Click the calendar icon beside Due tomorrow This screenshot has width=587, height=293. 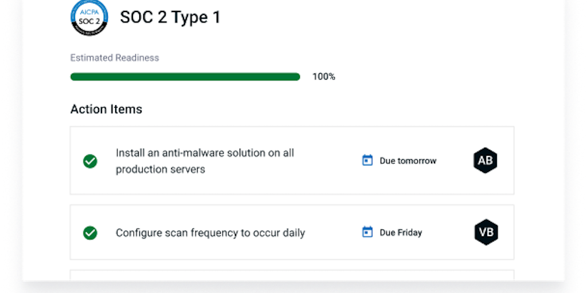tap(367, 161)
